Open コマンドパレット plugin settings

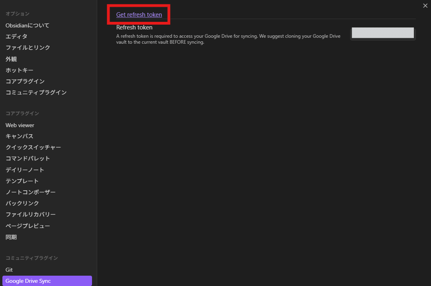27,158
